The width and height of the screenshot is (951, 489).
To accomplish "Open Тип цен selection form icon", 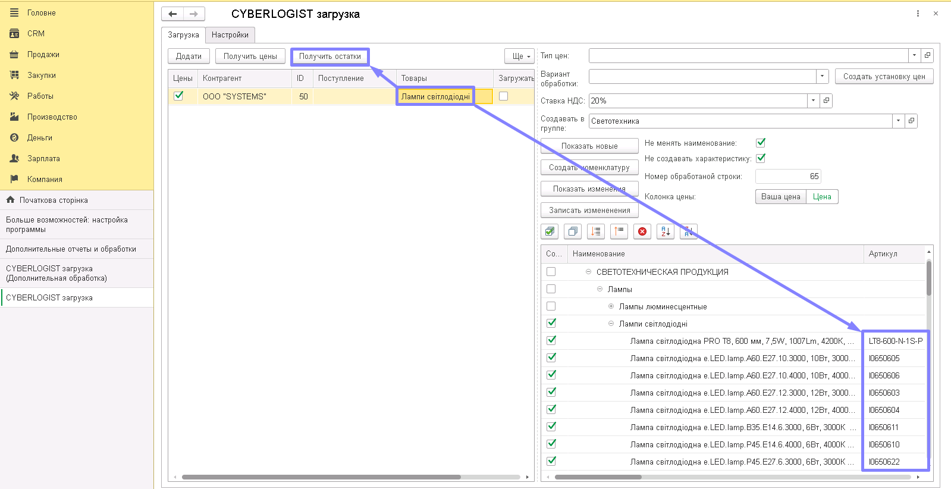I will click(927, 55).
